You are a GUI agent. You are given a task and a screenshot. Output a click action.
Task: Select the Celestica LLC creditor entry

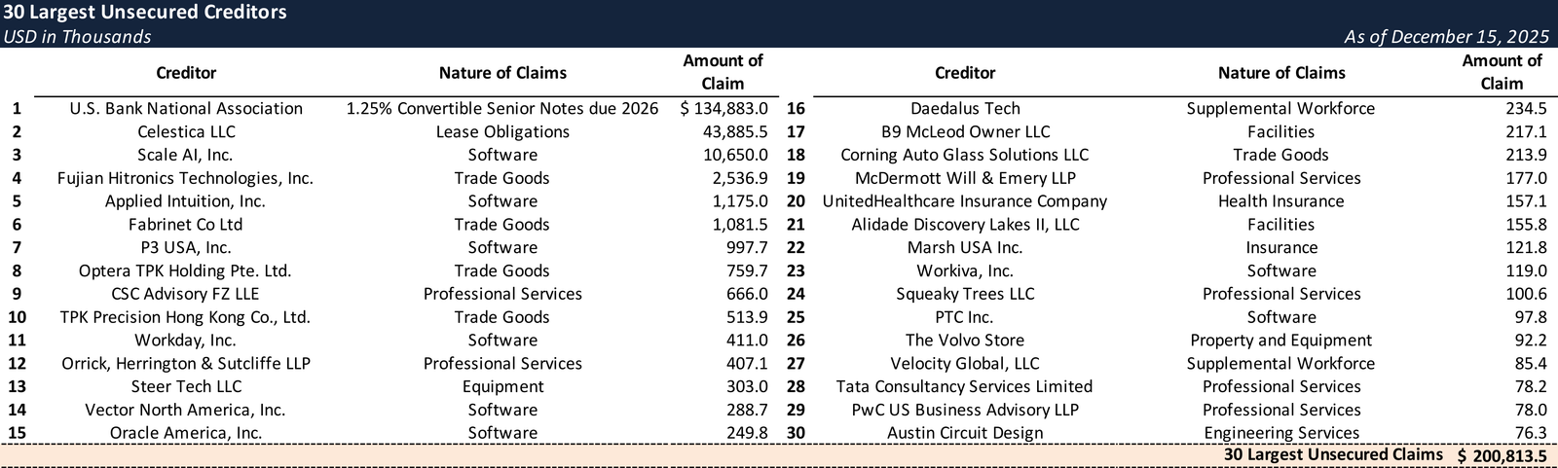186,132
